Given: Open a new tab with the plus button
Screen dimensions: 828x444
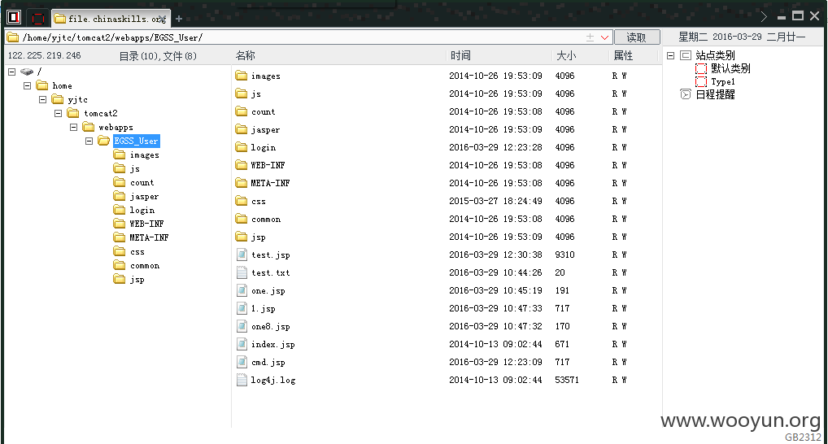Looking at the screenshot, I should (178, 19).
